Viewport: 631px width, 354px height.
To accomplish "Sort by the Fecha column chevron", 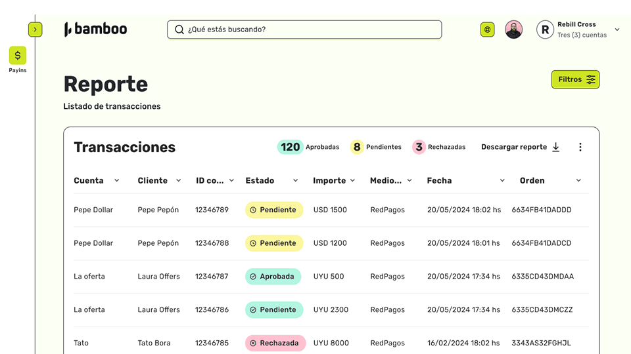I will 502,180.
